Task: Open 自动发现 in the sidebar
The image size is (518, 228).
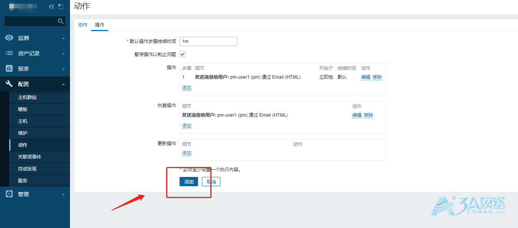Action: point(39,169)
